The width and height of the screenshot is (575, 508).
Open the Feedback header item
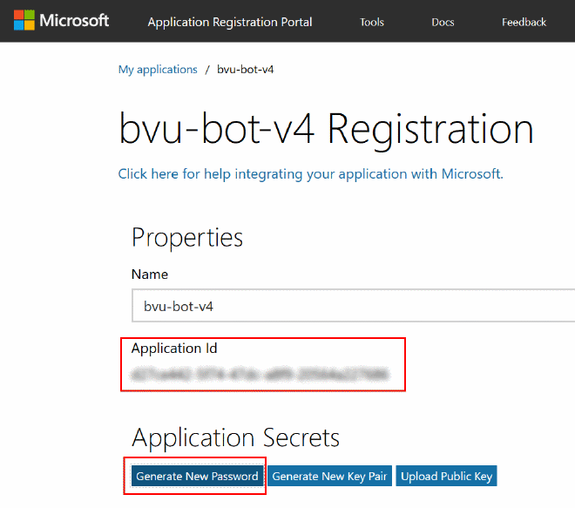[x=524, y=22]
